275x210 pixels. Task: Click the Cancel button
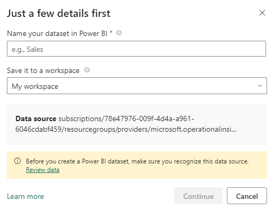tap(247, 196)
